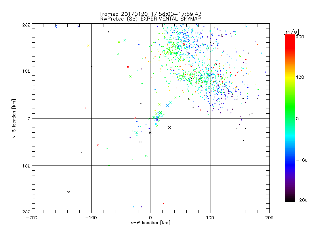
Task: Select the 100 tick label on E-W axis
Action: [x=210, y=218]
